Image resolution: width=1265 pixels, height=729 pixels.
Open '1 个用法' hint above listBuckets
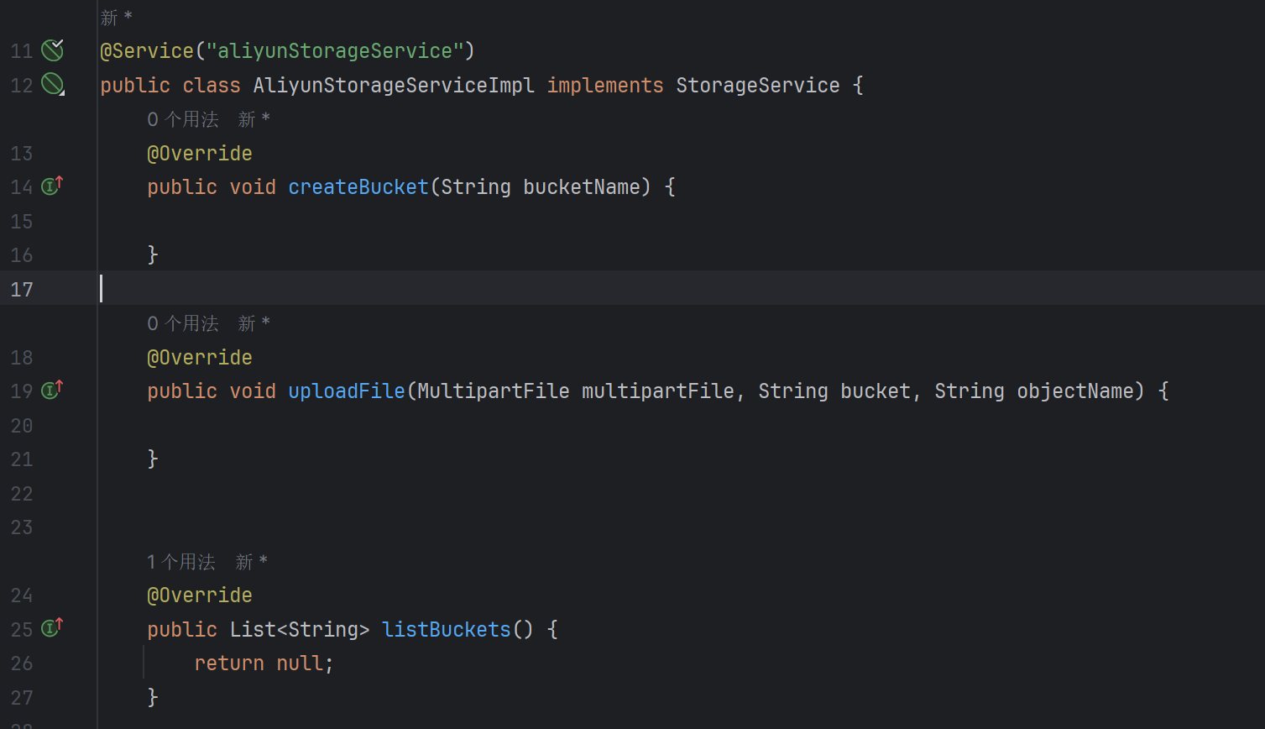tap(181, 562)
